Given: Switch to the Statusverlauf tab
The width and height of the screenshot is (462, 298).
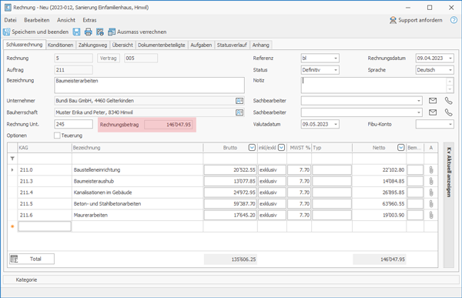Looking at the screenshot, I should (x=232, y=45).
